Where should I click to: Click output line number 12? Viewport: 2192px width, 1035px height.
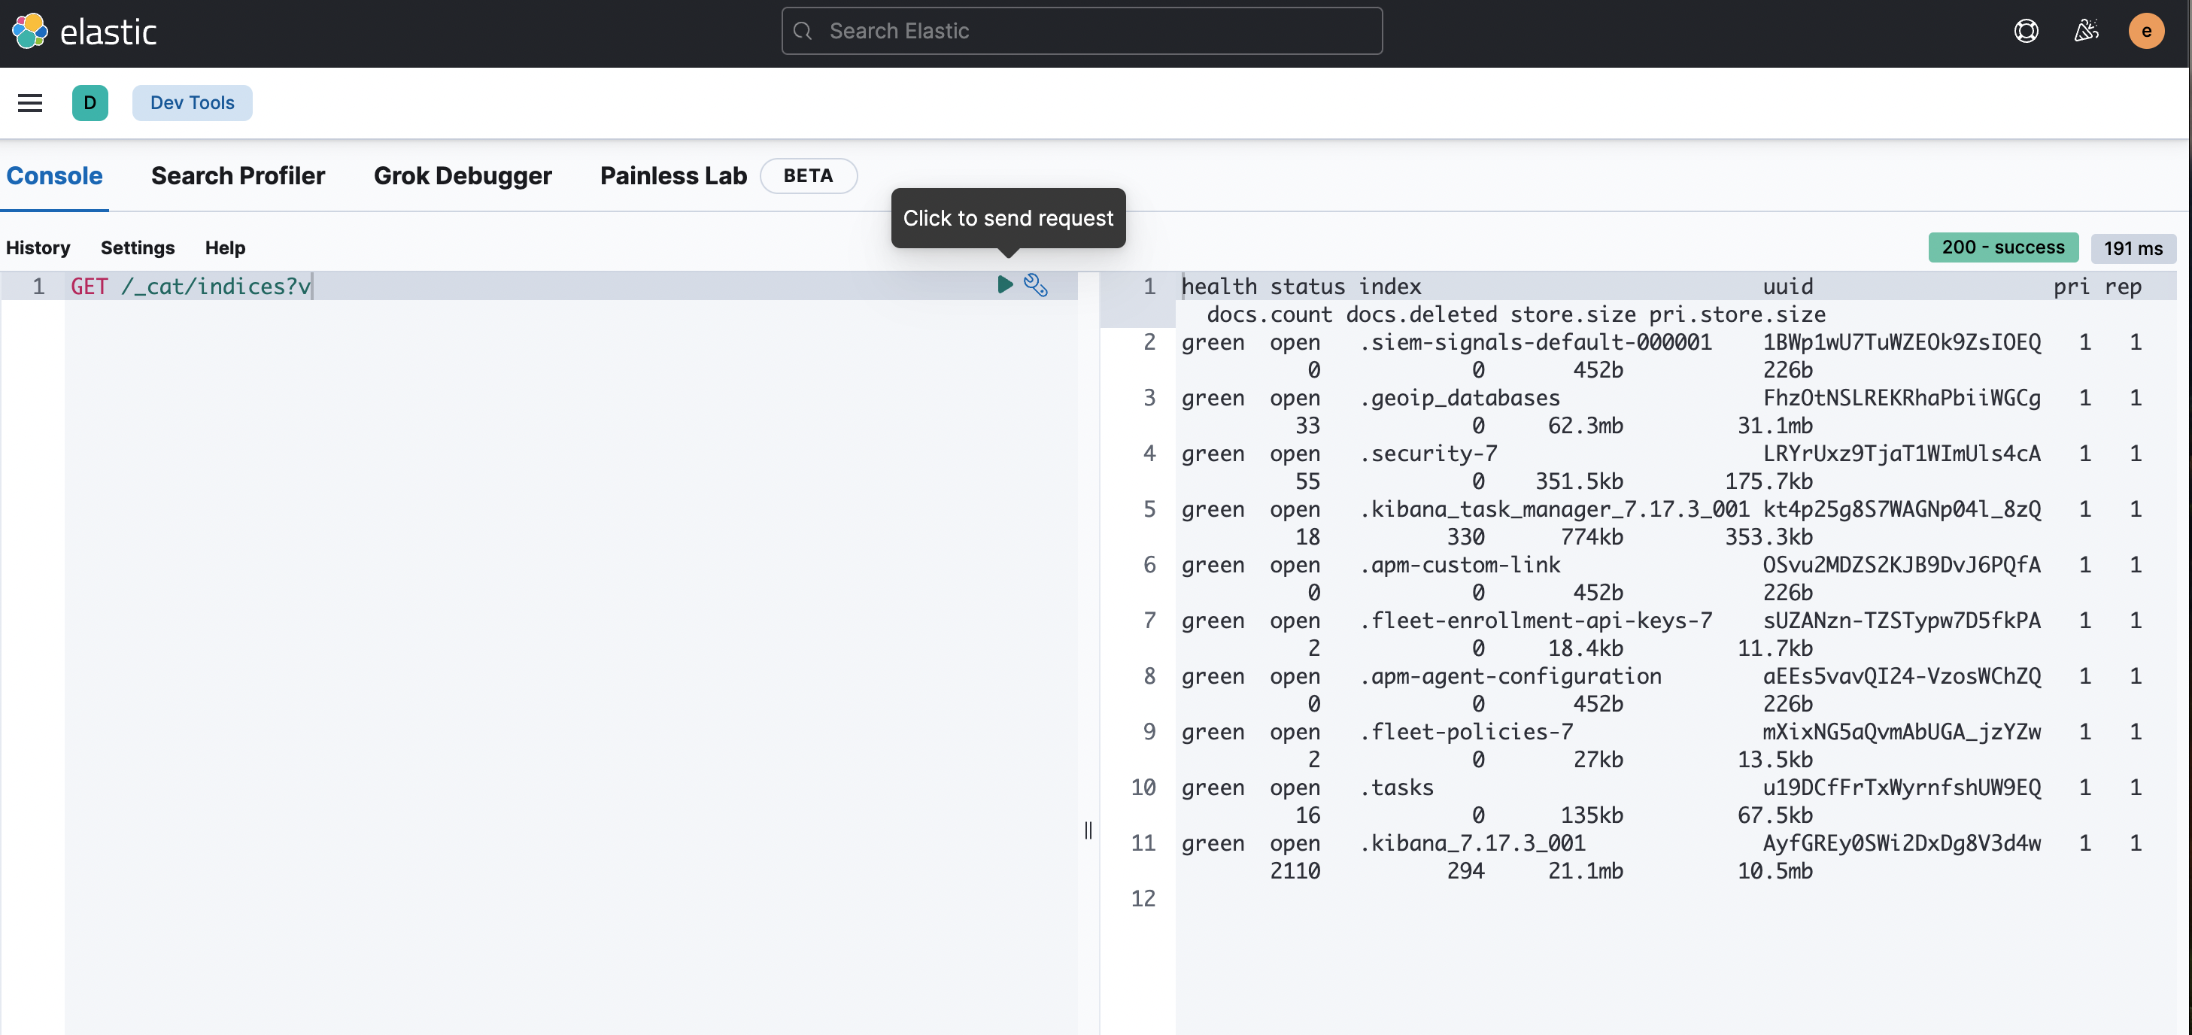[x=1143, y=899]
